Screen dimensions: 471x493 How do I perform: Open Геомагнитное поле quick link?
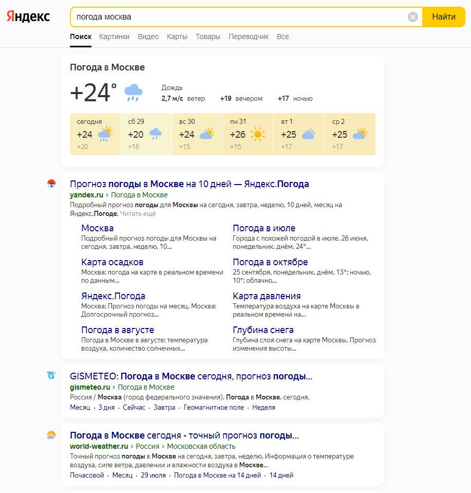(214, 408)
